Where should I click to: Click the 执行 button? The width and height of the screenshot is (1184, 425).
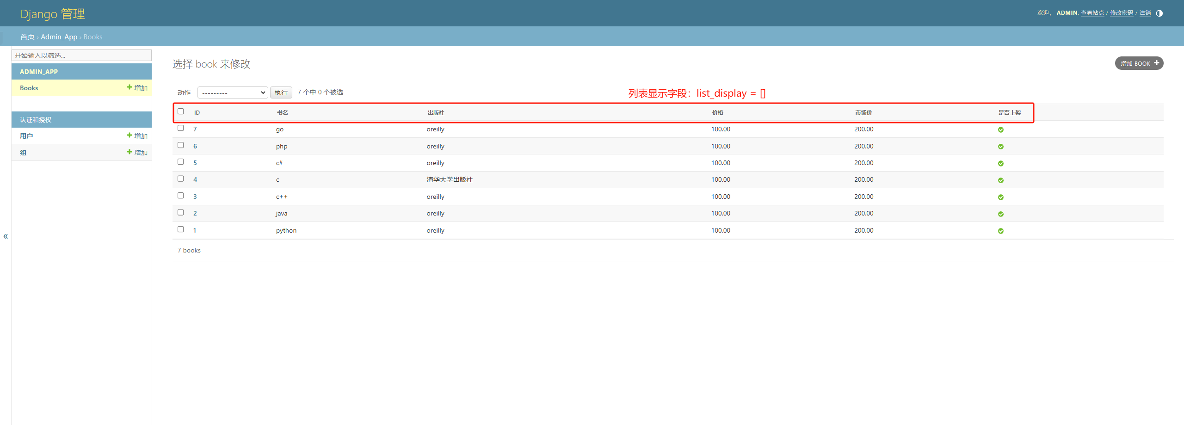281,92
